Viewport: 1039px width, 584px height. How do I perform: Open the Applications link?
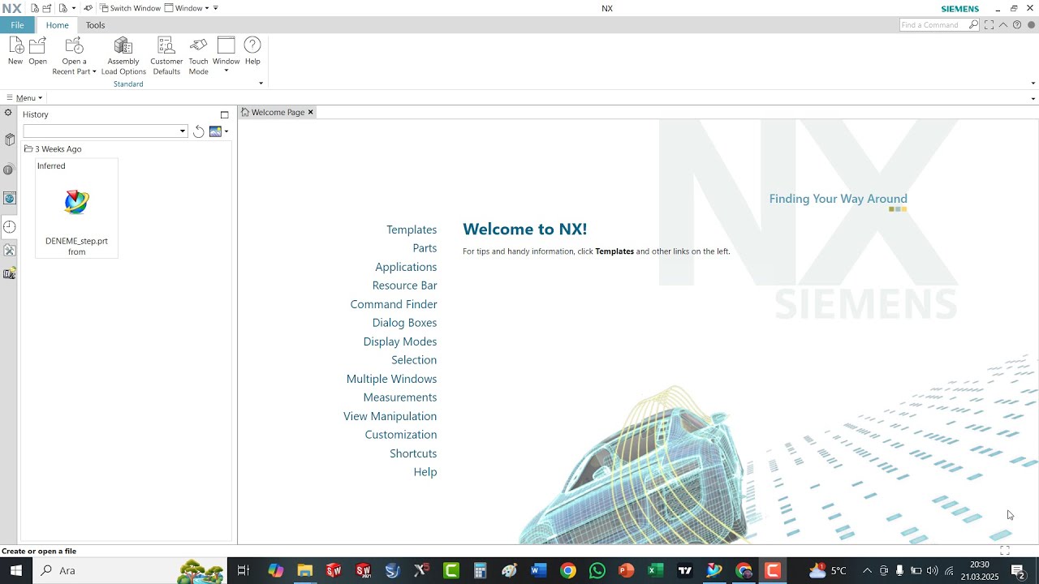[406, 267]
